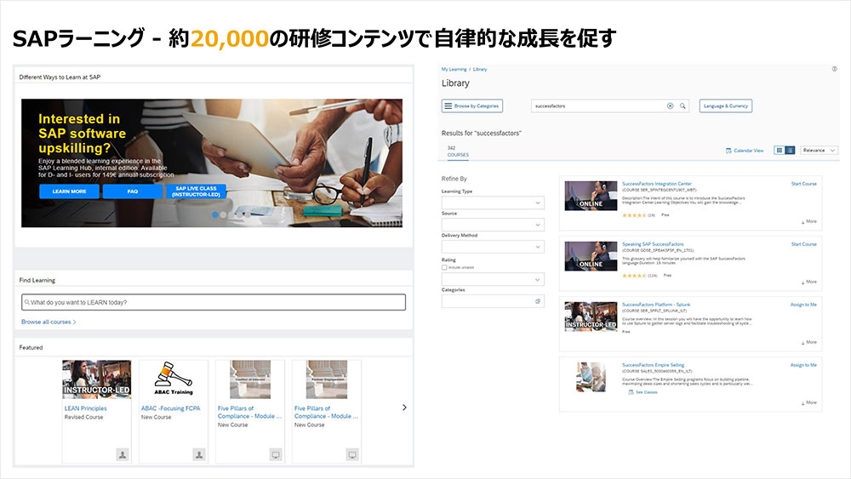Click See Classes with the calendar icon
851x479 pixels.
[643, 391]
